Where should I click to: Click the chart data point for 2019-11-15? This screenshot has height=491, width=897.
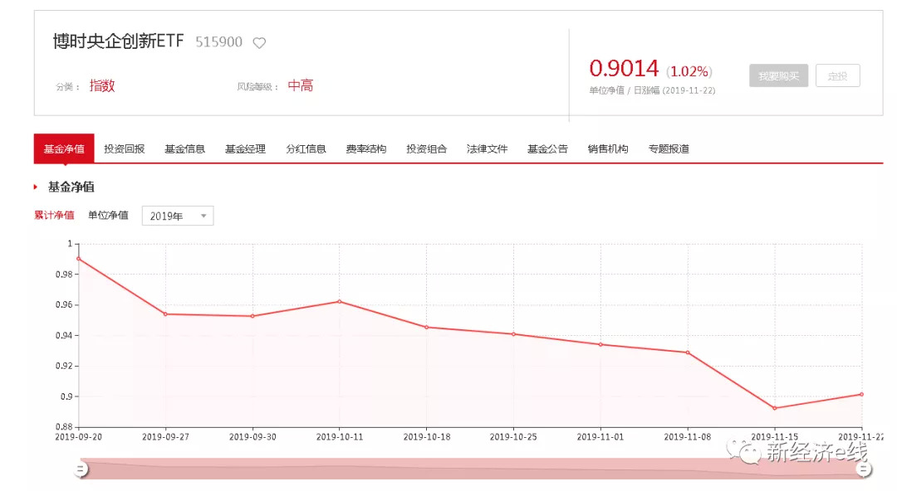(775, 408)
